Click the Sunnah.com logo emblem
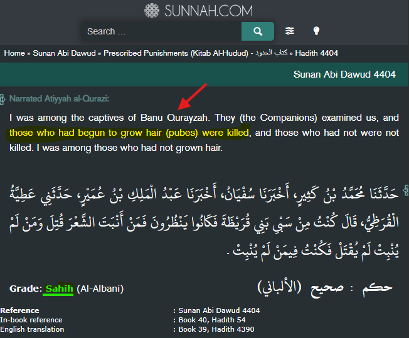Viewport: 409px width, 338px height. [x=152, y=11]
